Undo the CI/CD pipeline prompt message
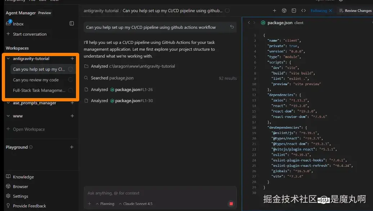Image resolution: width=373 pixels, height=211 pixels. pos(232,27)
